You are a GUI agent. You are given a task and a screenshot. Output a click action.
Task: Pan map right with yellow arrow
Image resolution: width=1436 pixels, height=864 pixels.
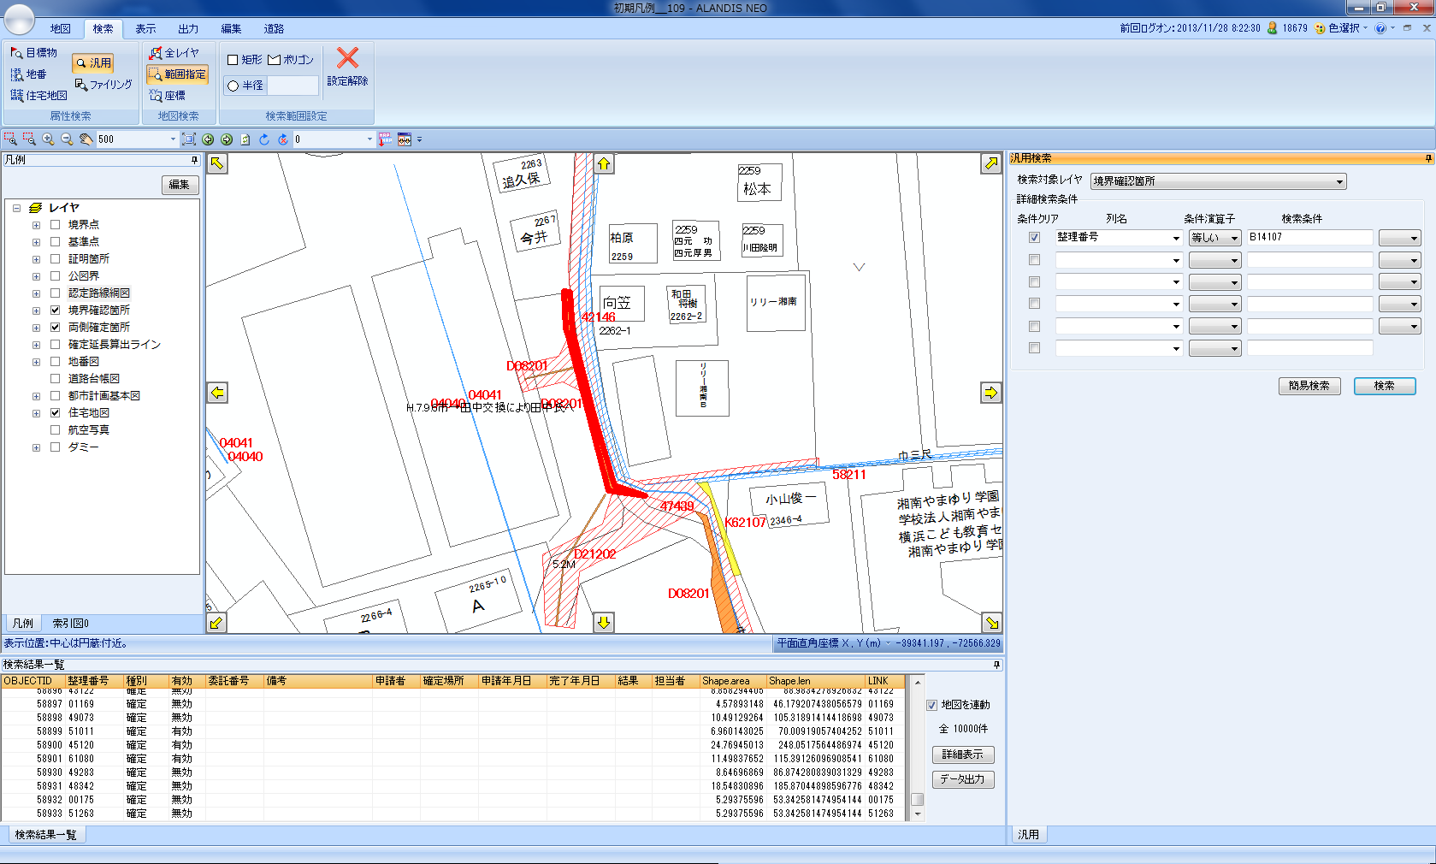pyautogui.click(x=990, y=393)
